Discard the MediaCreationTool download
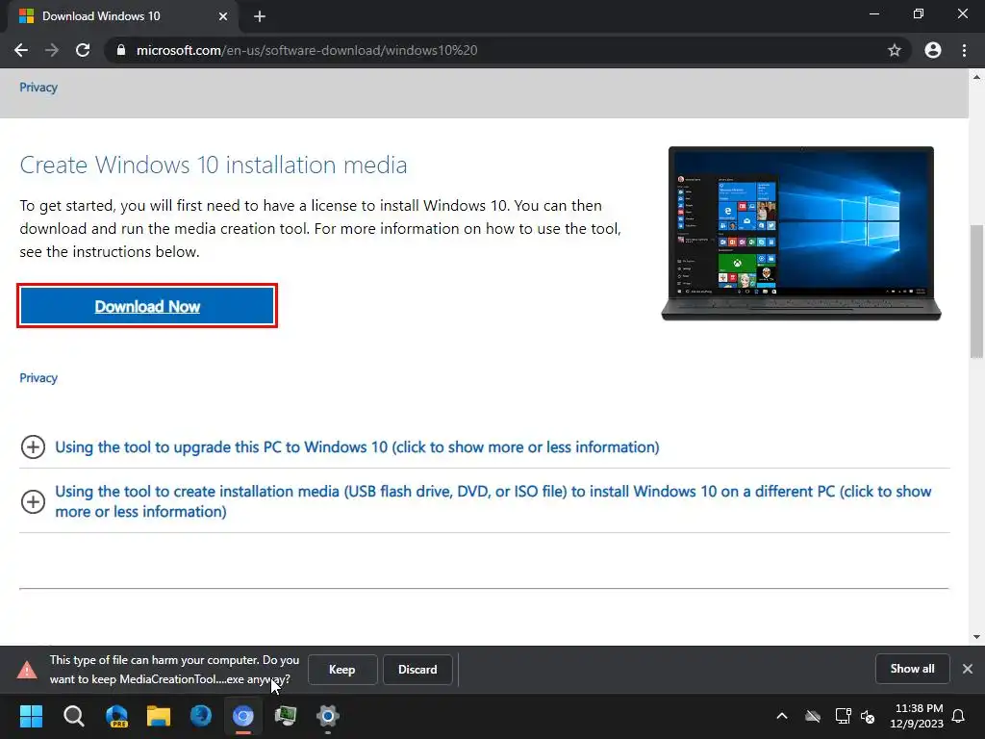The width and height of the screenshot is (985, 739). coord(417,670)
